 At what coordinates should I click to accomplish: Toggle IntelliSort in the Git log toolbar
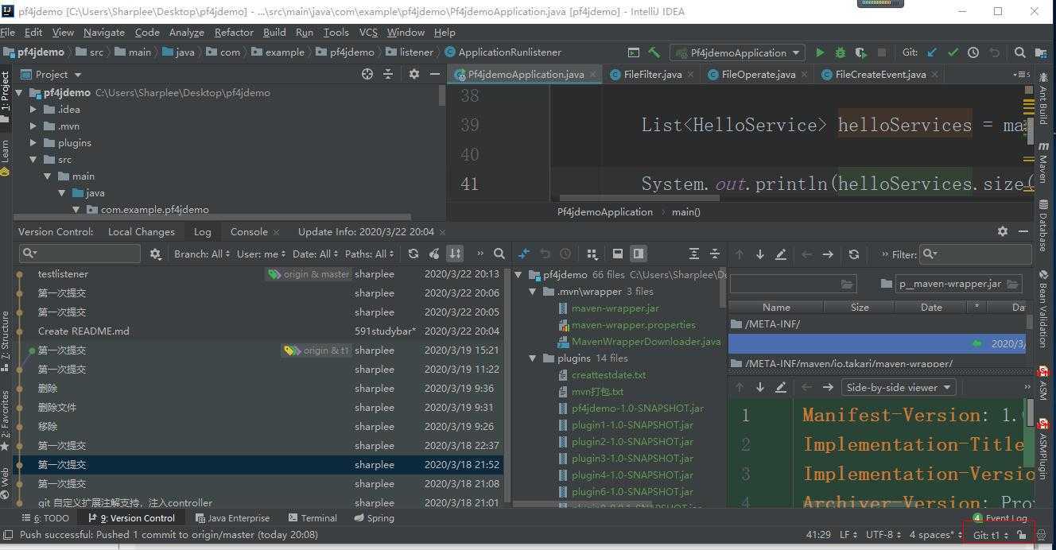pyautogui.click(x=455, y=254)
